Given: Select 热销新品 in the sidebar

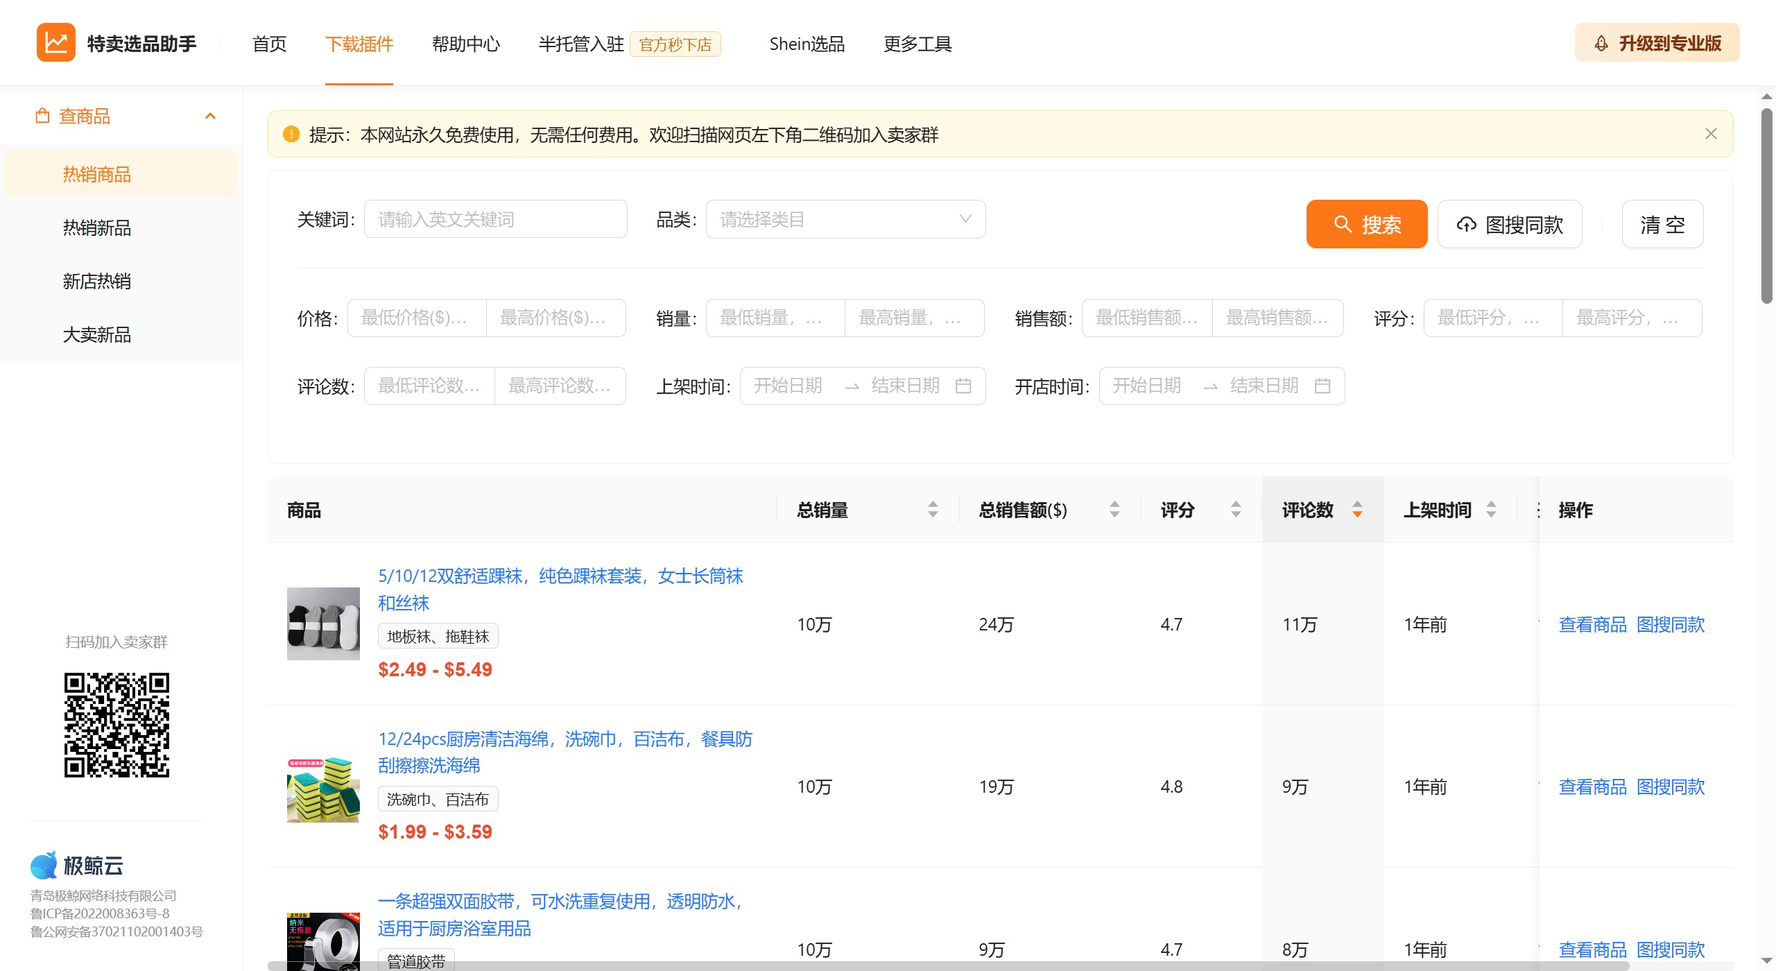Looking at the screenshot, I should click(x=96, y=227).
